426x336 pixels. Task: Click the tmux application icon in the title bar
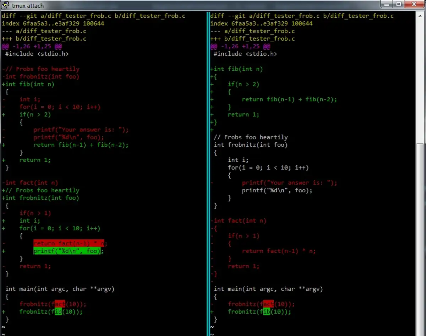click(x=5, y=5)
